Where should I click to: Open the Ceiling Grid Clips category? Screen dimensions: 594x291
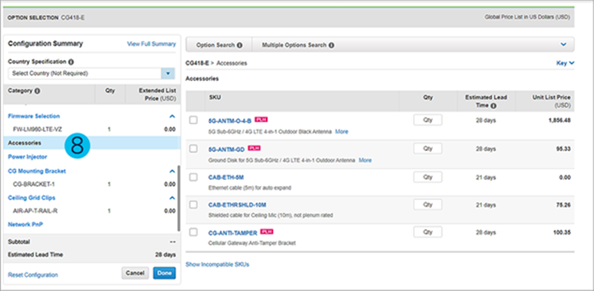coord(31,198)
